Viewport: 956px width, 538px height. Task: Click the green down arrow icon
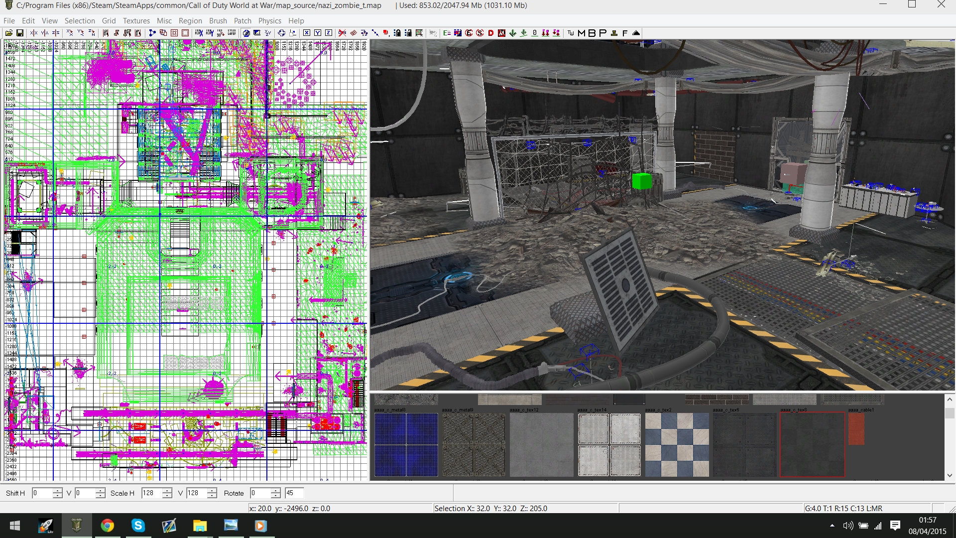click(x=512, y=33)
